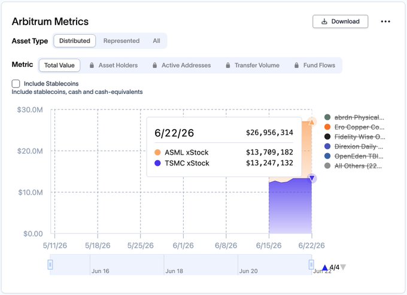Click the Jun 18 label in range navigator

(x=174, y=271)
